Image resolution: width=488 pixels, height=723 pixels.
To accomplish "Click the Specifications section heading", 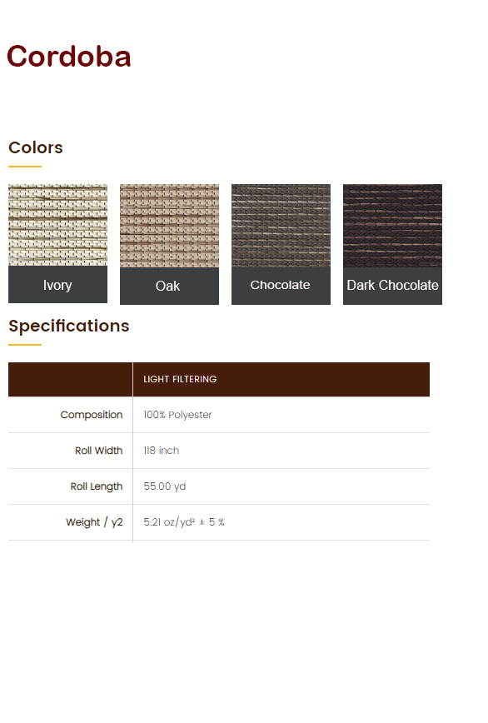I will [x=68, y=326].
